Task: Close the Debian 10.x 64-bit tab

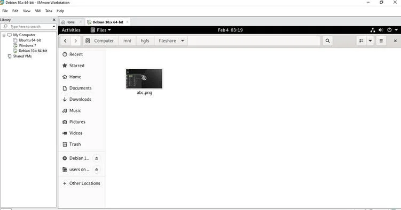Action: (128, 22)
